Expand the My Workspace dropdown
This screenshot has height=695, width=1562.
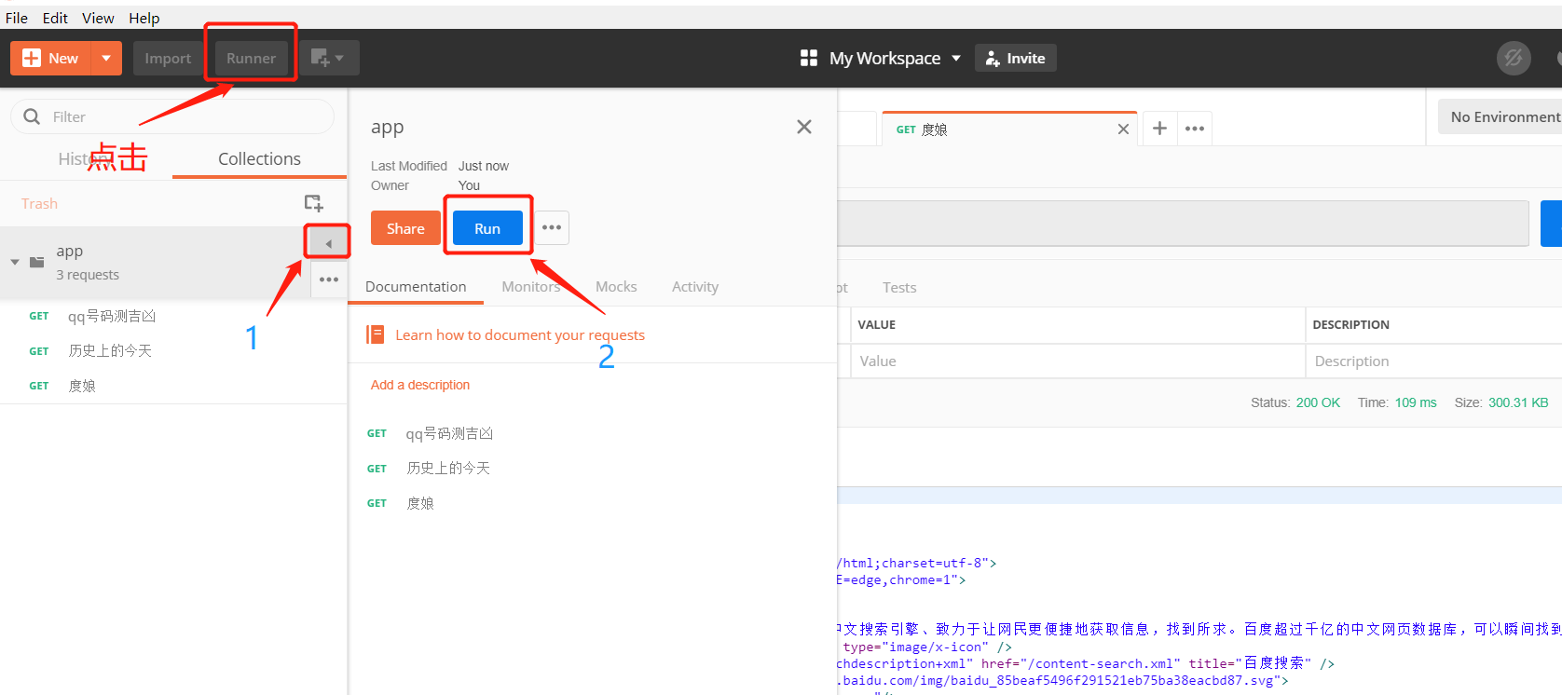(956, 58)
